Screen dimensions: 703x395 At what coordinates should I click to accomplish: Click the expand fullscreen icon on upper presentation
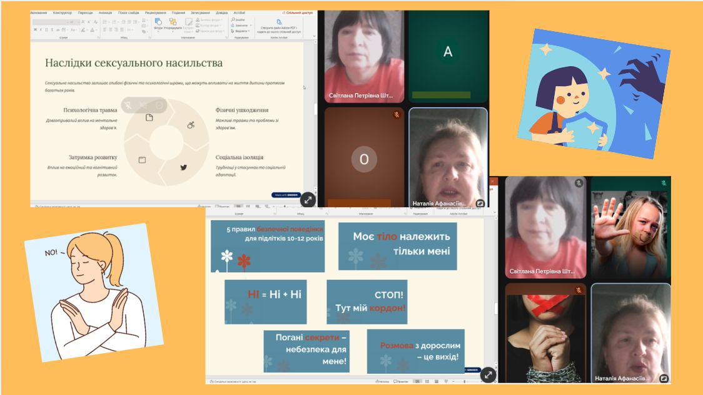coord(308,200)
